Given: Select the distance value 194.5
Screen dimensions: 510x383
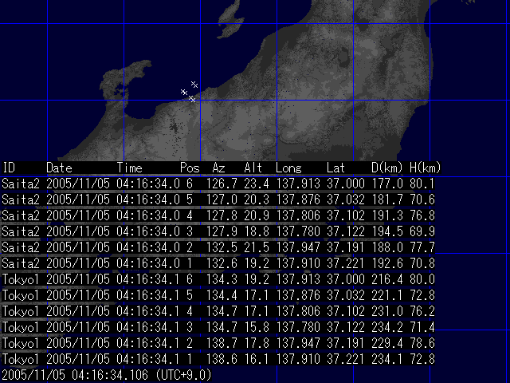Looking at the screenshot, I should pos(387,231).
